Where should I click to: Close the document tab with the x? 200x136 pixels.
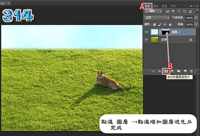click(x=9, y=3)
